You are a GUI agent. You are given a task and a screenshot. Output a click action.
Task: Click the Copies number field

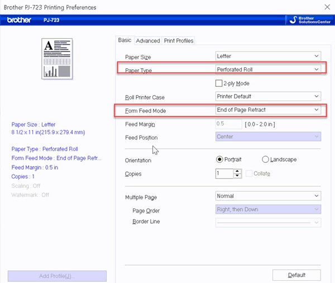click(224, 174)
